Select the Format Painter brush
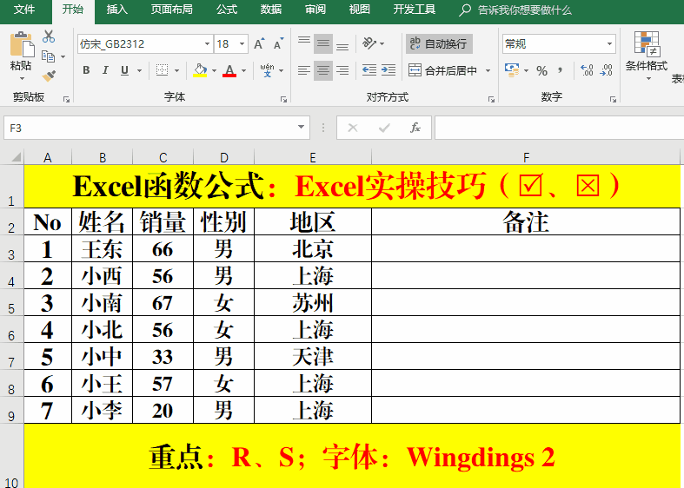684x488 pixels. (x=49, y=76)
